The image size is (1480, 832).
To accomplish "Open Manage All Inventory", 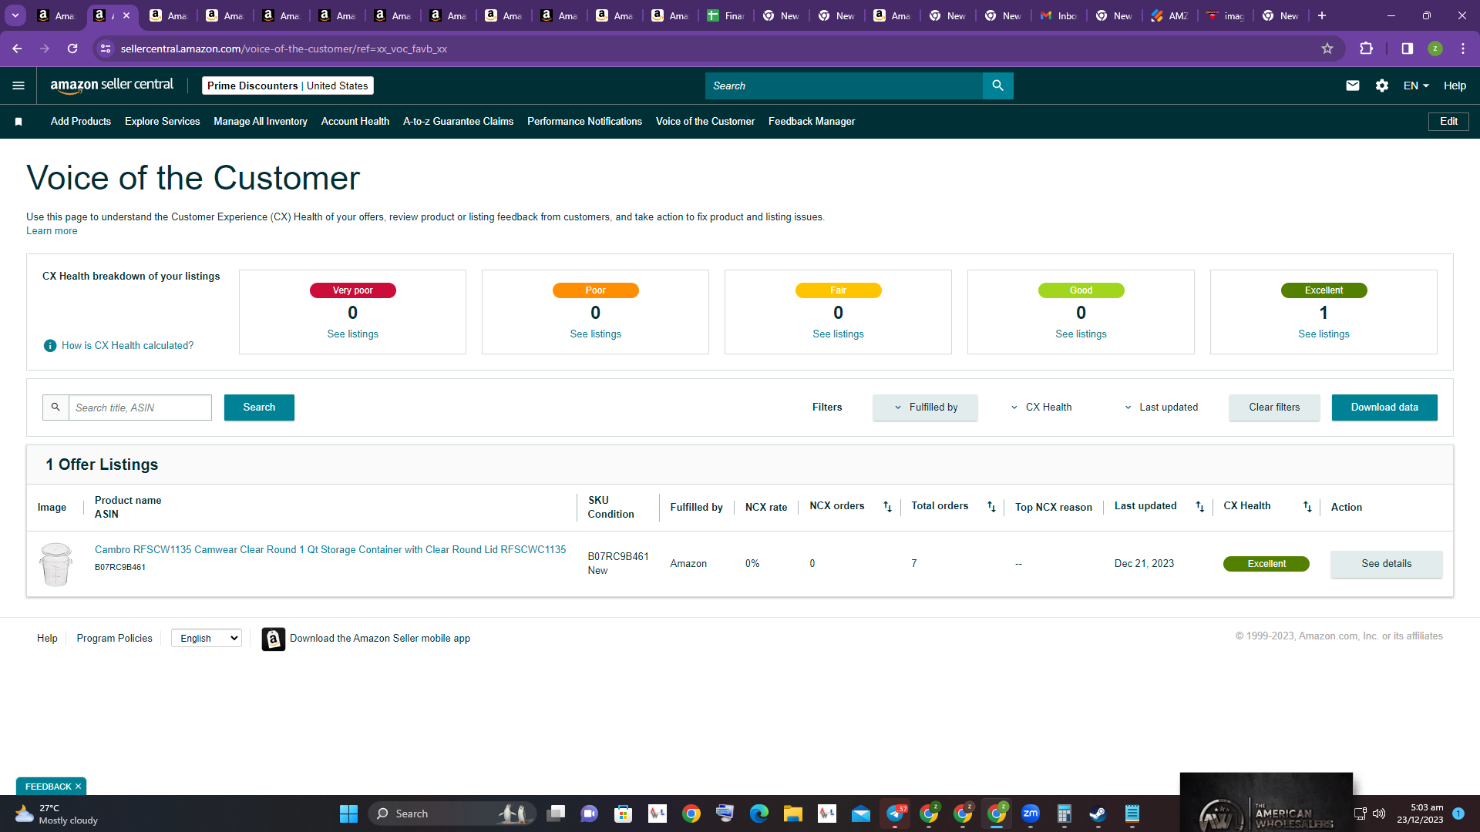I will coord(261,122).
